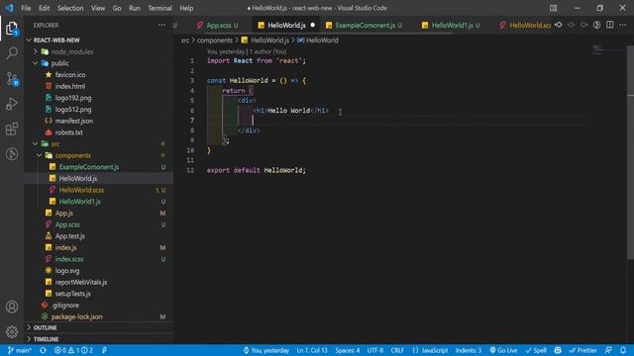Click the editor vertical scrollbar
This screenshot has width=634, height=356.
[x=630, y=151]
